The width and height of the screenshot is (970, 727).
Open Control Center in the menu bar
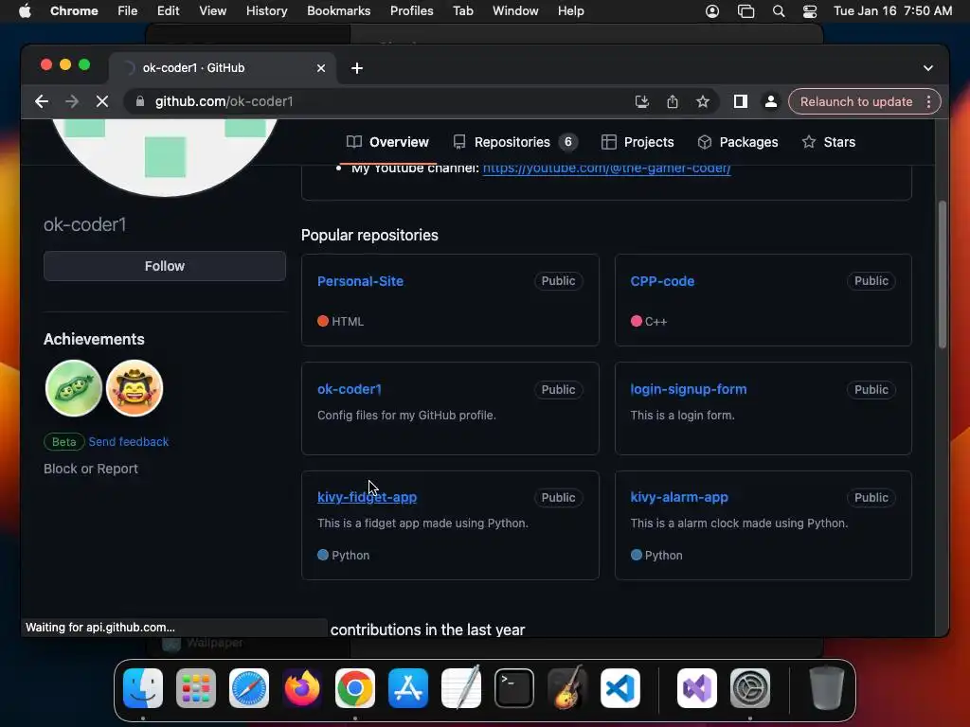[810, 11]
